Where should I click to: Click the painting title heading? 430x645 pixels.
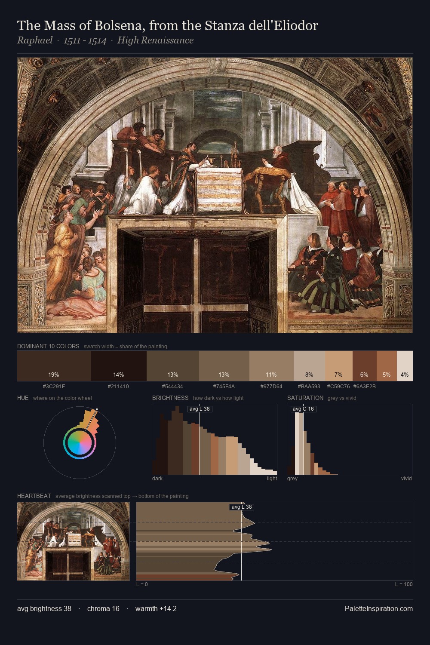167,25
